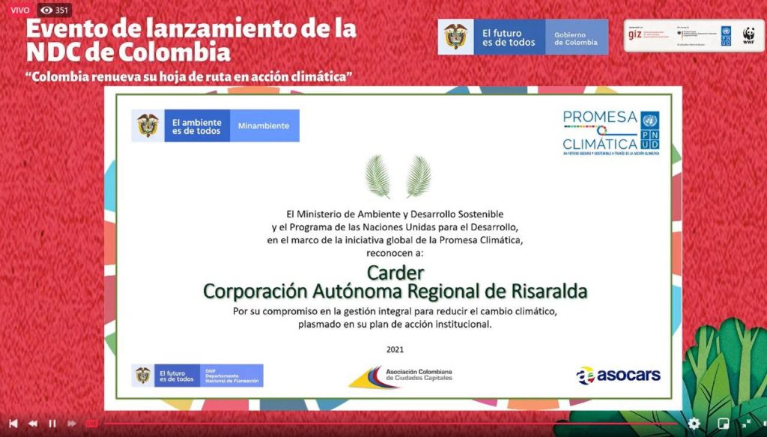Open the video settings gear
767x437 pixels.
[x=694, y=424]
